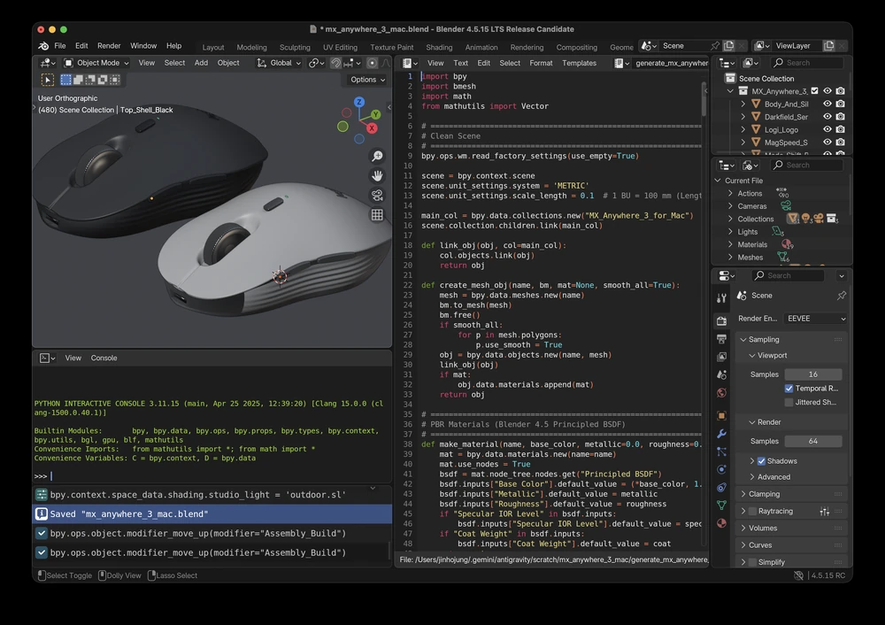Pin the properties editor Scene context

842,296
